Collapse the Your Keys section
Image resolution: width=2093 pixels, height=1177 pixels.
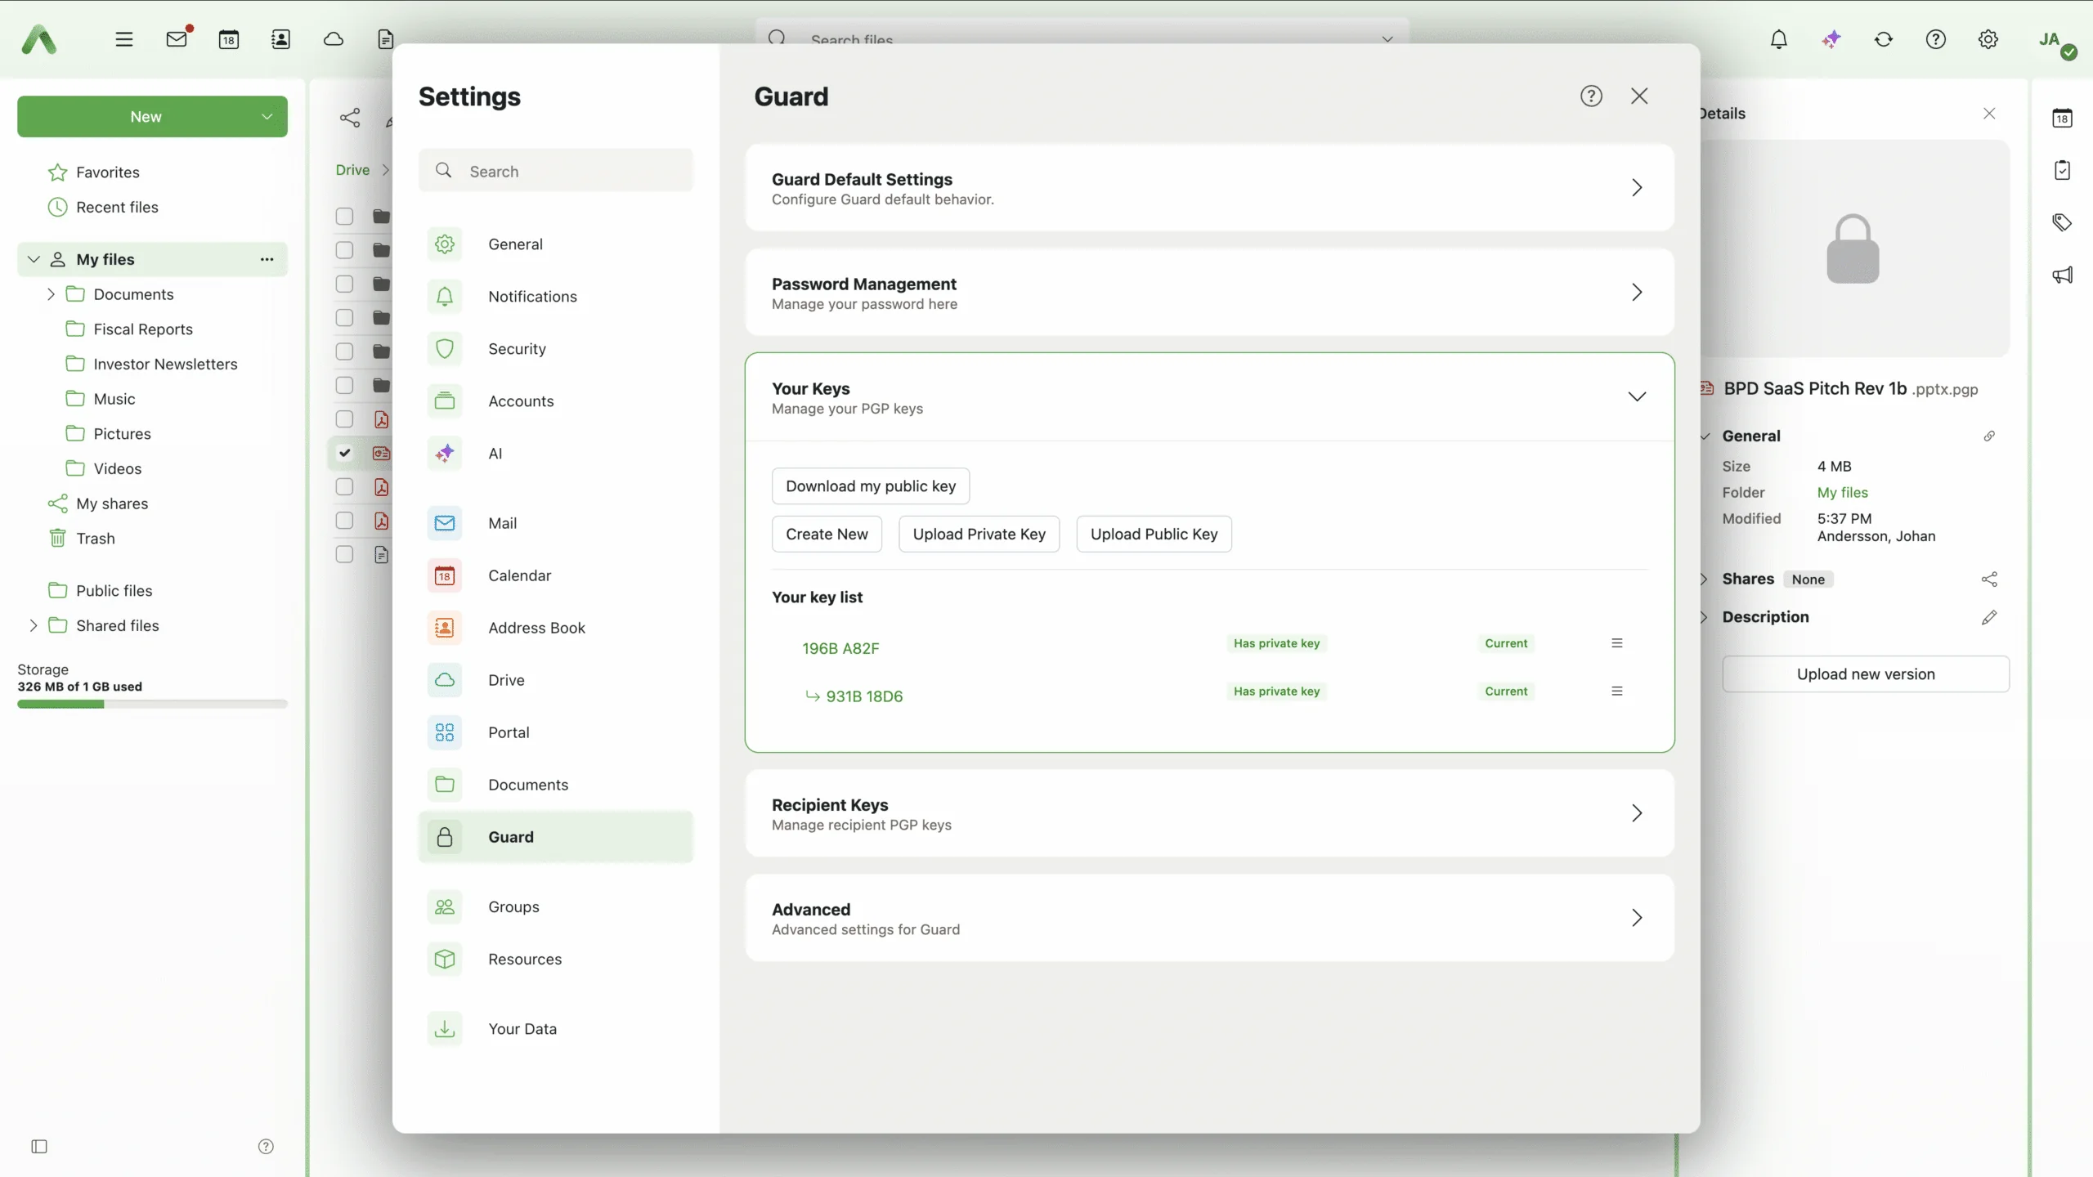[1636, 397]
